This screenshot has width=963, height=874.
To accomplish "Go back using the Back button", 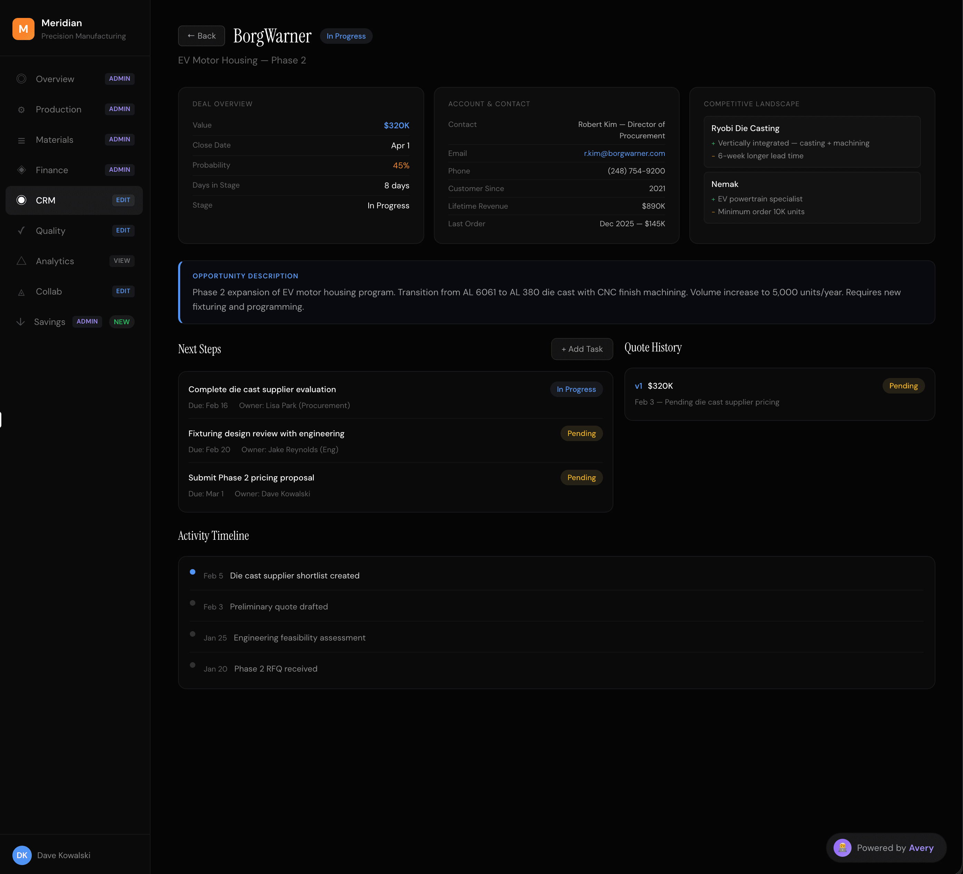I will point(201,36).
